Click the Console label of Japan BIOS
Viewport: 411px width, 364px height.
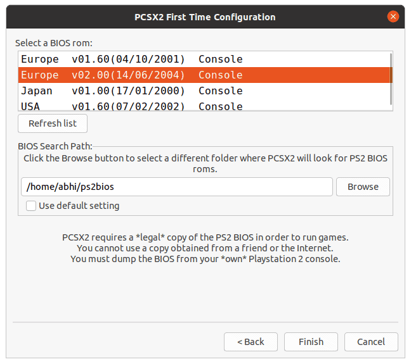point(221,91)
